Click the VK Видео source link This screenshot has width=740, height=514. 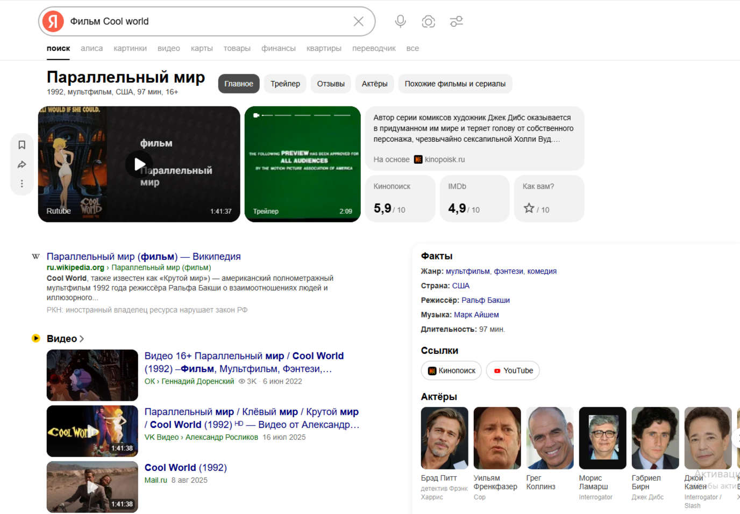click(x=161, y=437)
